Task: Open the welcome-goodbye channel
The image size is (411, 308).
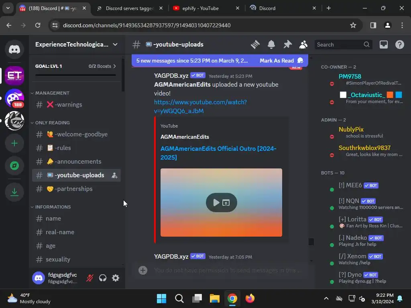Action: [76, 134]
